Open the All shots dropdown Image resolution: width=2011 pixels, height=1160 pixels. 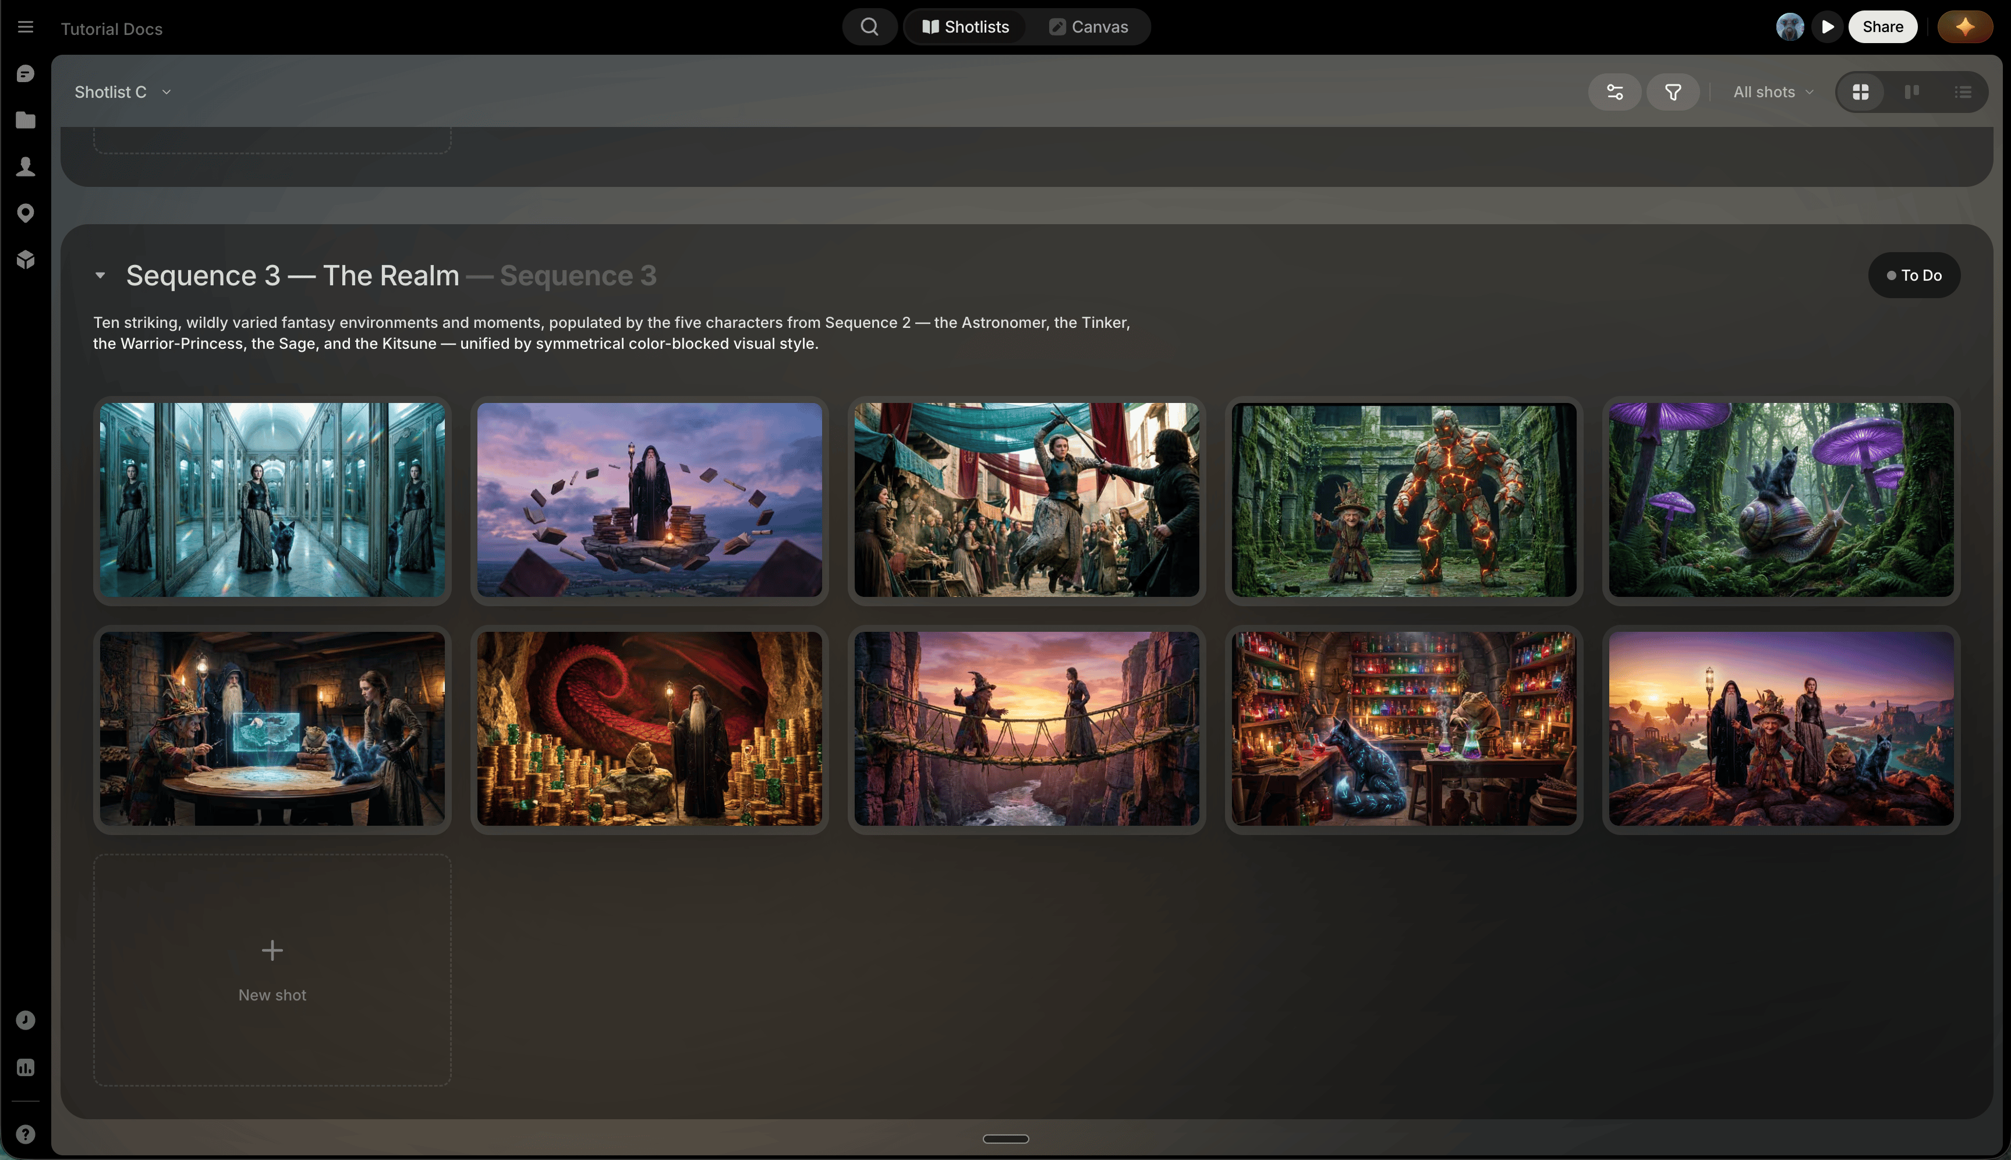1773,93
